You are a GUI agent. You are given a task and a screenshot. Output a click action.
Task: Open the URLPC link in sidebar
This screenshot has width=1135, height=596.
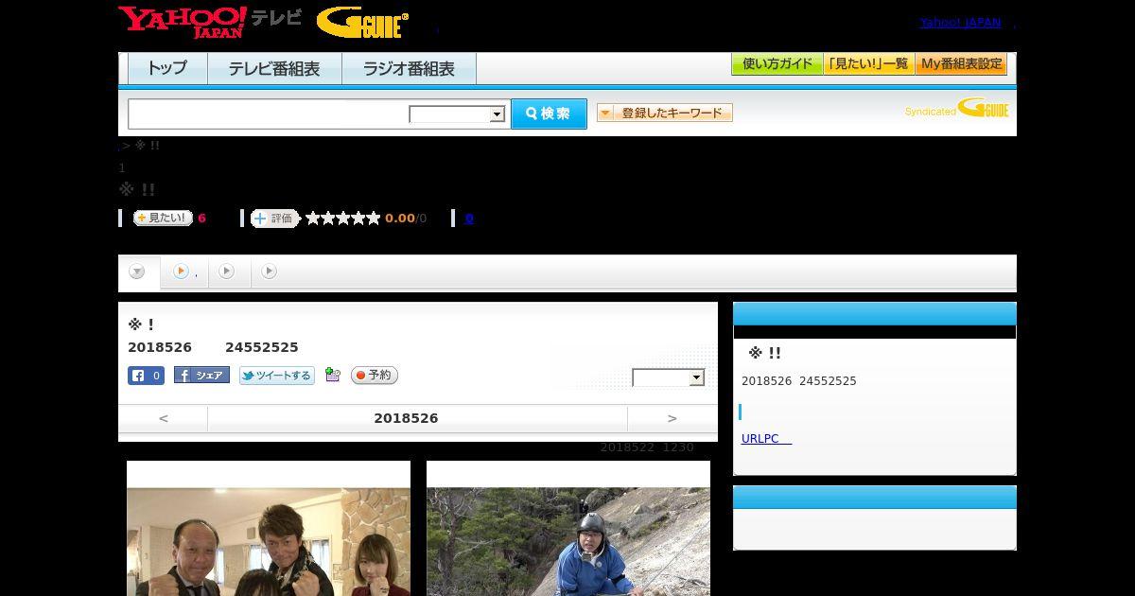click(766, 439)
